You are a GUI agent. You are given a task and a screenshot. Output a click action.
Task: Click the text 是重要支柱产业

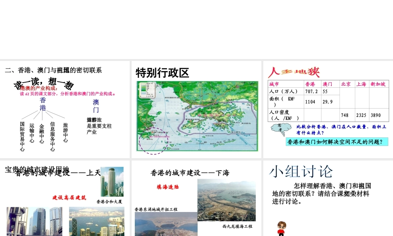tap(99, 129)
